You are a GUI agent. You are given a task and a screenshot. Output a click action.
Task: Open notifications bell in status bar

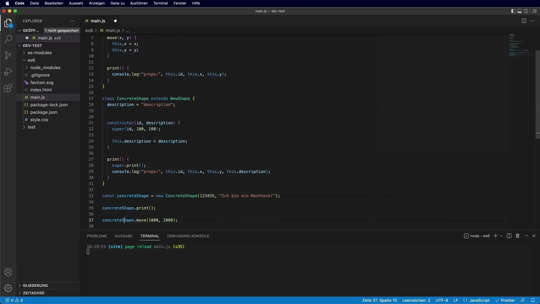pyautogui.click(x=533, y=300)
